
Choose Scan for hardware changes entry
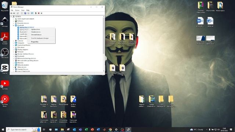click(40, 38)
